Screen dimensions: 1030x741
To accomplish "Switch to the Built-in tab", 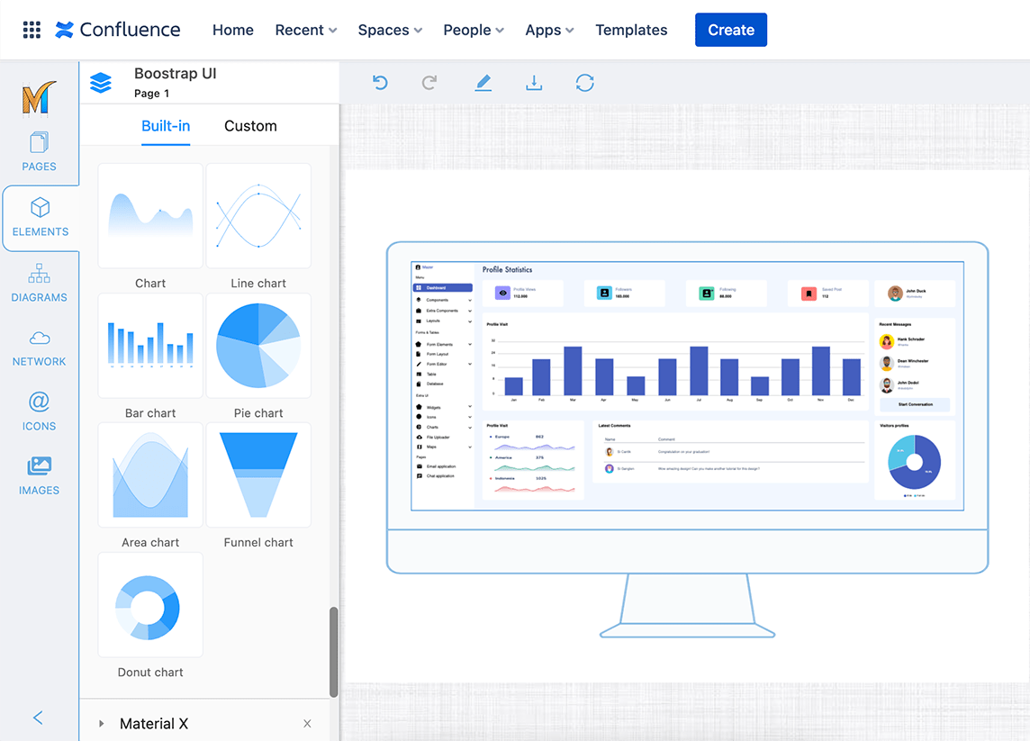I will pos(165,125).
